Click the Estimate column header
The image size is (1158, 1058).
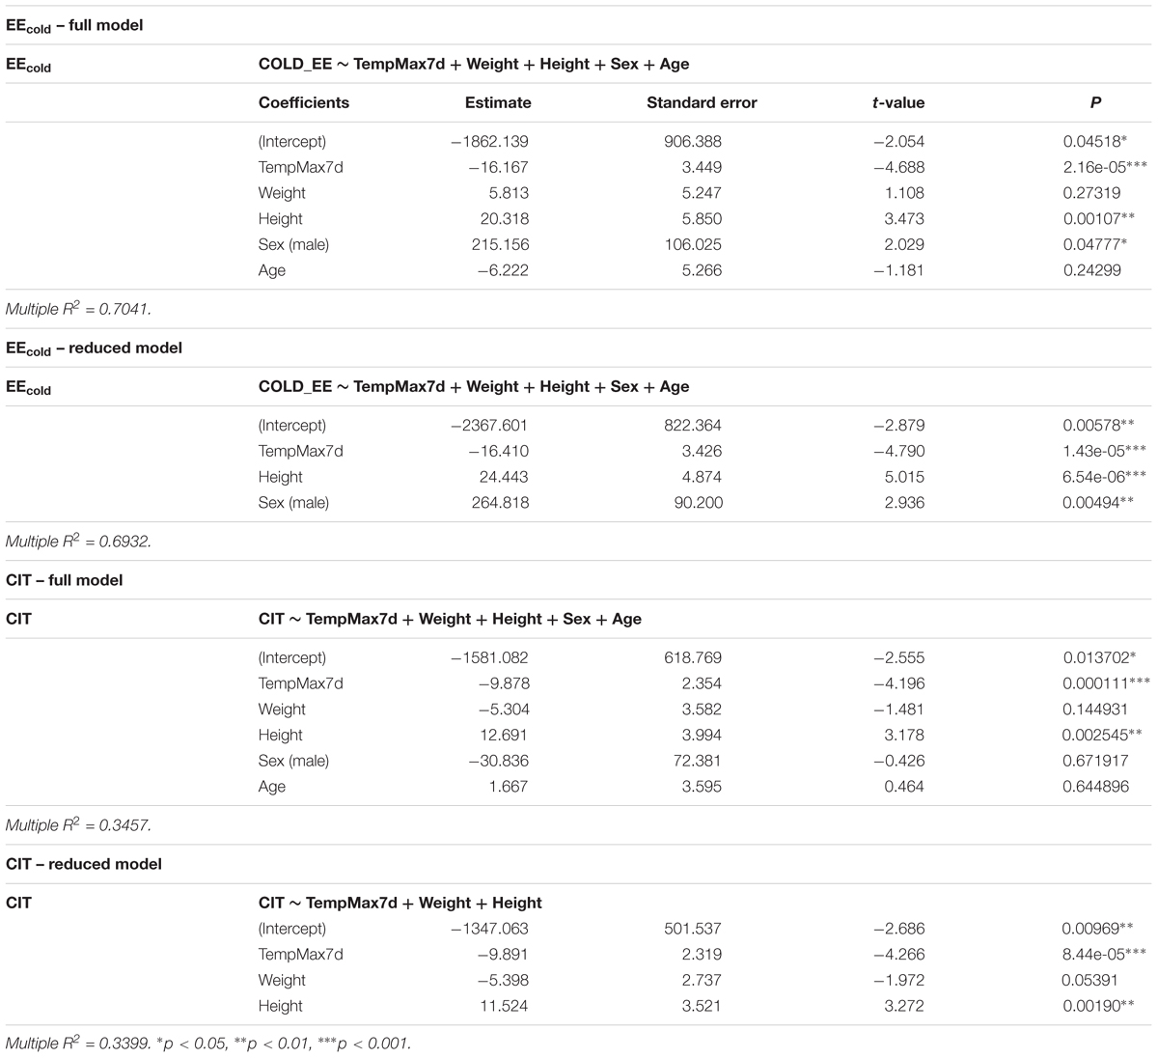(498, 102)
